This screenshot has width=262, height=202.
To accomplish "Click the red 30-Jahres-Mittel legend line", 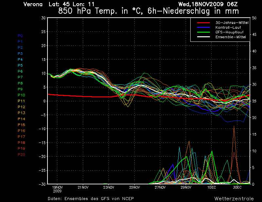I will 203,23.
